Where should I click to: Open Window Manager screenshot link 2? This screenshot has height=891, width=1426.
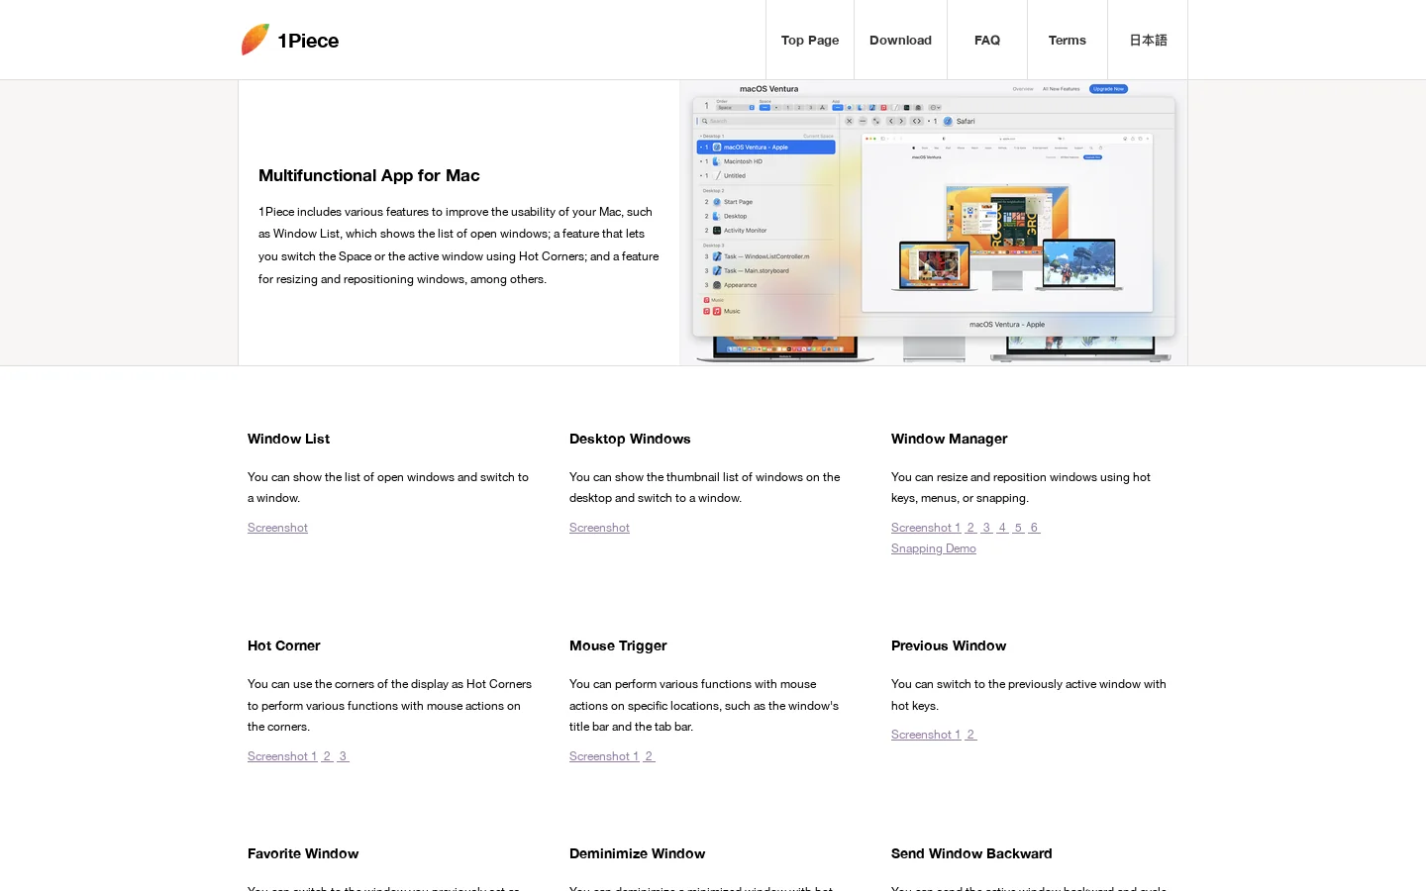point(971,528)
